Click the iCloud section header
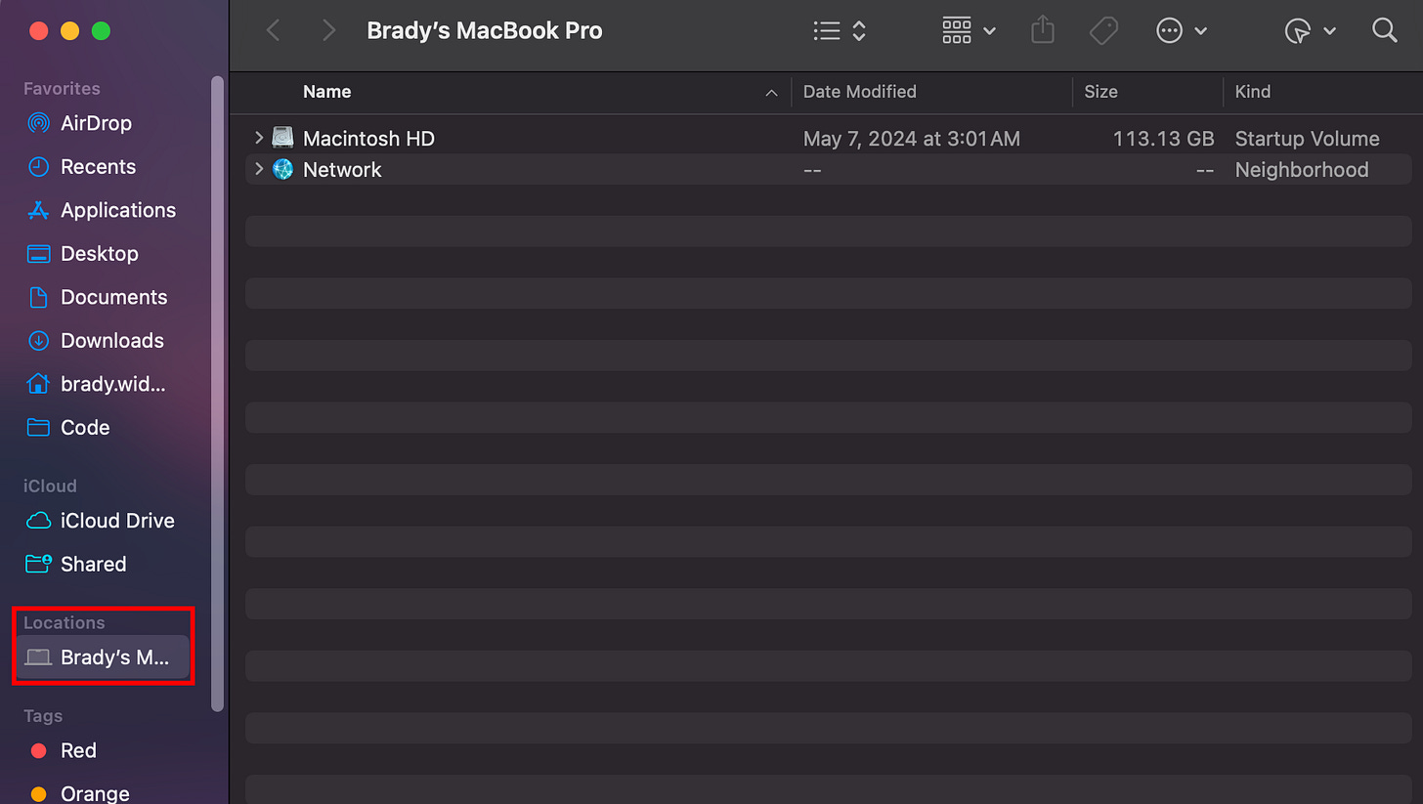Viewport: 1423px width, 804px height. point(50,487)
